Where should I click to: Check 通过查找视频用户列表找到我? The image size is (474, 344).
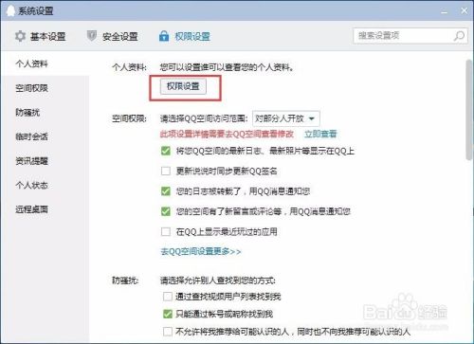point(168,297)
